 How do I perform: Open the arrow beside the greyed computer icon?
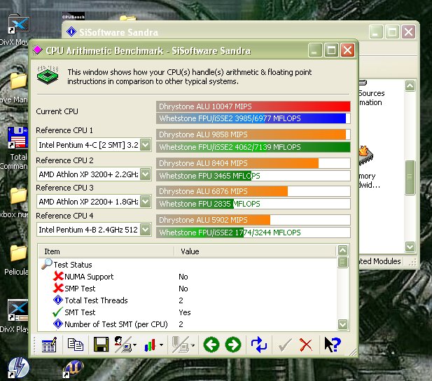coord(193,345)
